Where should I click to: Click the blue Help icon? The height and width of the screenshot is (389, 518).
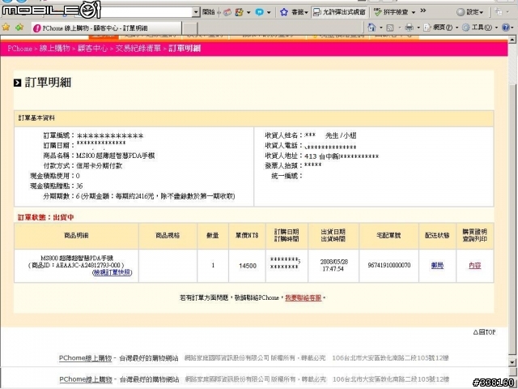pos(505,28)
